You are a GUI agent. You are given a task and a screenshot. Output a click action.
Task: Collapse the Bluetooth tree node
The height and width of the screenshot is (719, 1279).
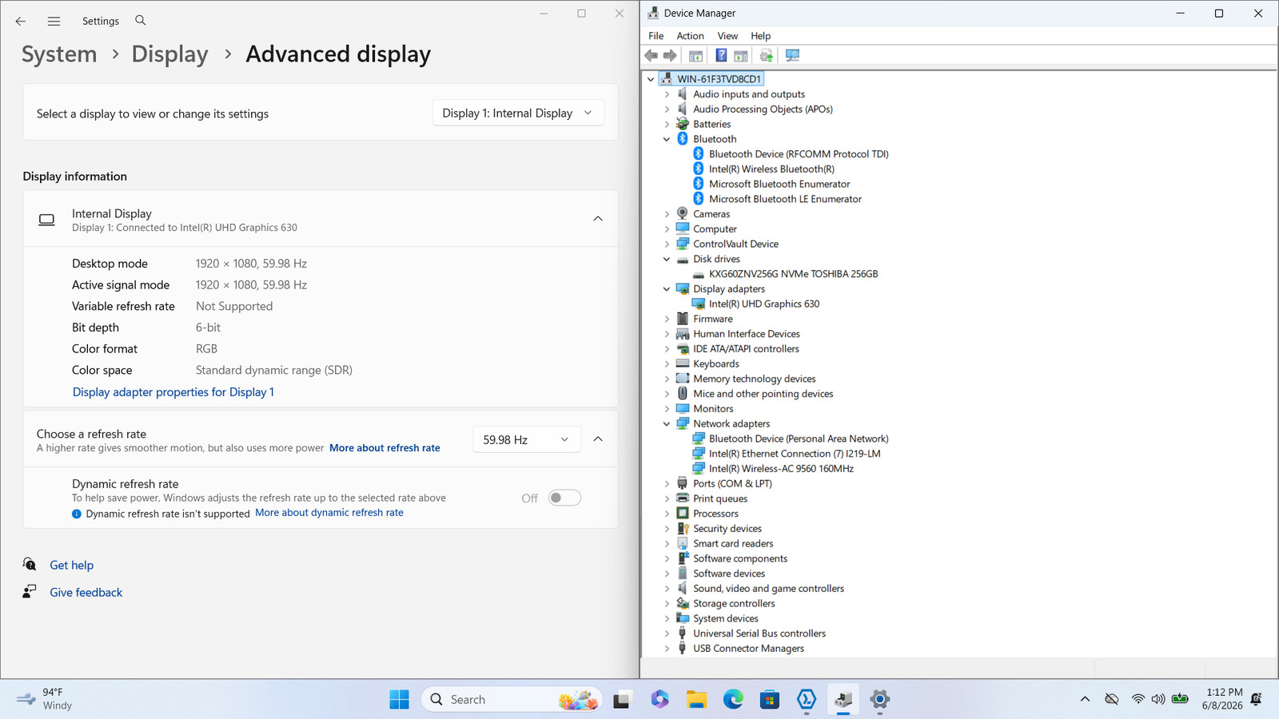point(667,139)
